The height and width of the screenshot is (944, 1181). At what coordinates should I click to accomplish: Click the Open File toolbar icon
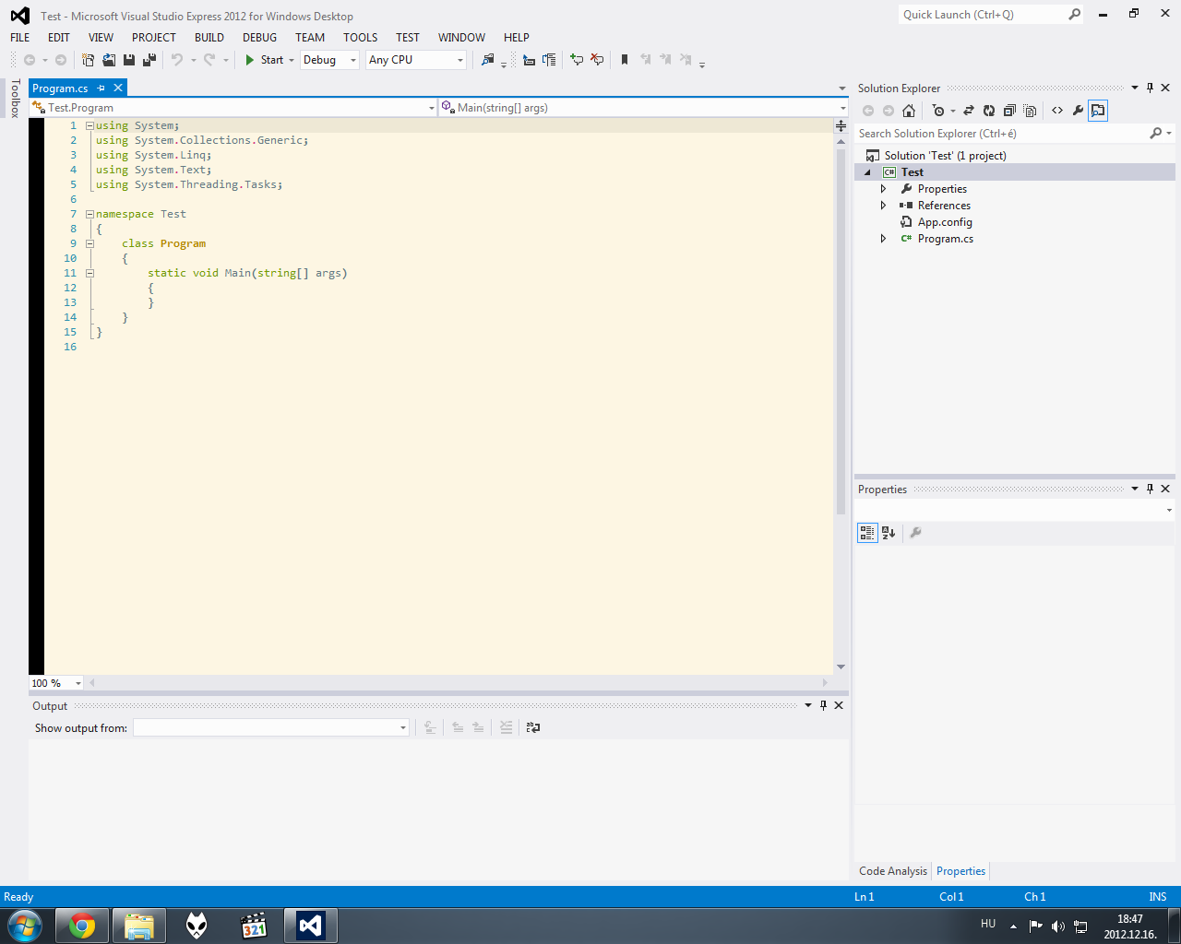tap(109, 60)
